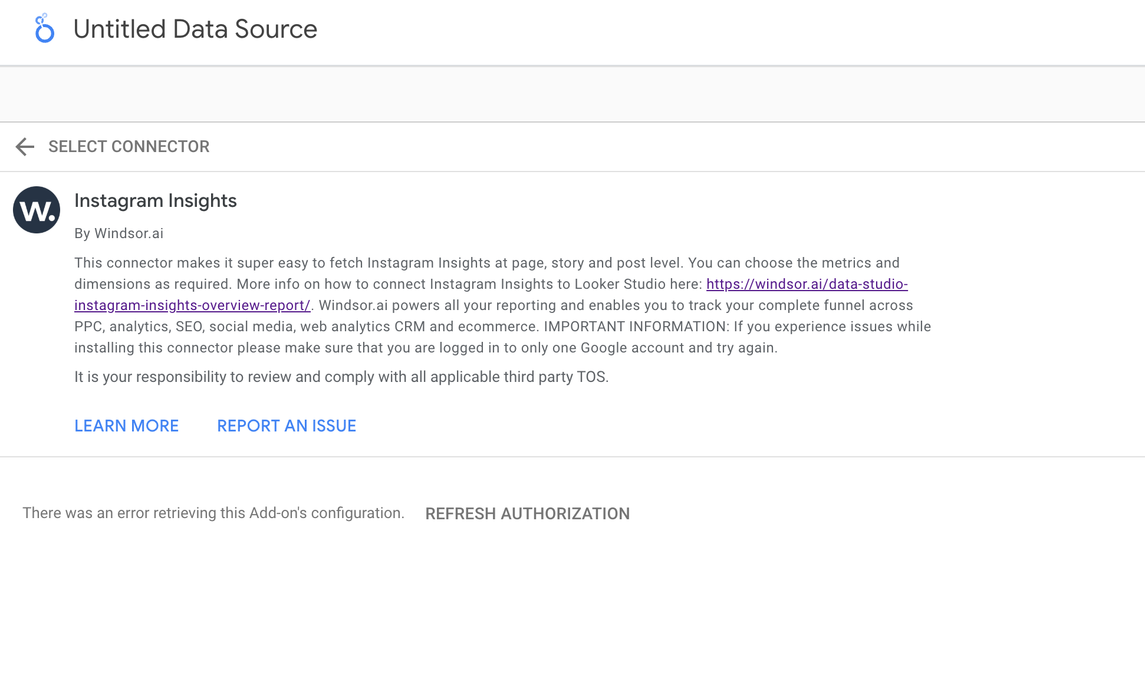1145x679 pixels.
Task: Click the LEARN MORE link
Action: pyautogui.click(x=126, y=426)
